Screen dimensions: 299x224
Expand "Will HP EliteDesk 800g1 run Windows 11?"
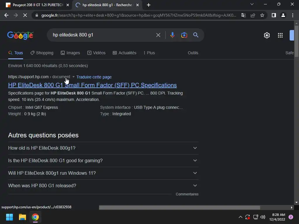(x=103, y=173)
